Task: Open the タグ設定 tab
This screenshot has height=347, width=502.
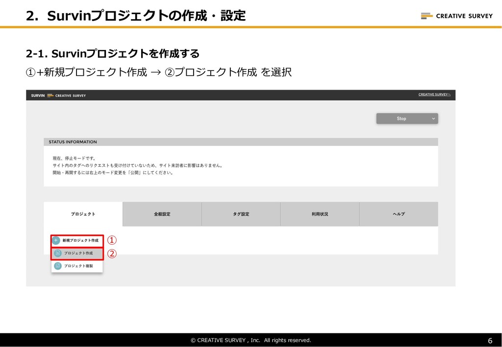Action: tap(241, 214)
